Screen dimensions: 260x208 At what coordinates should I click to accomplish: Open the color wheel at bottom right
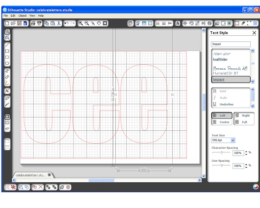(256, 186)
